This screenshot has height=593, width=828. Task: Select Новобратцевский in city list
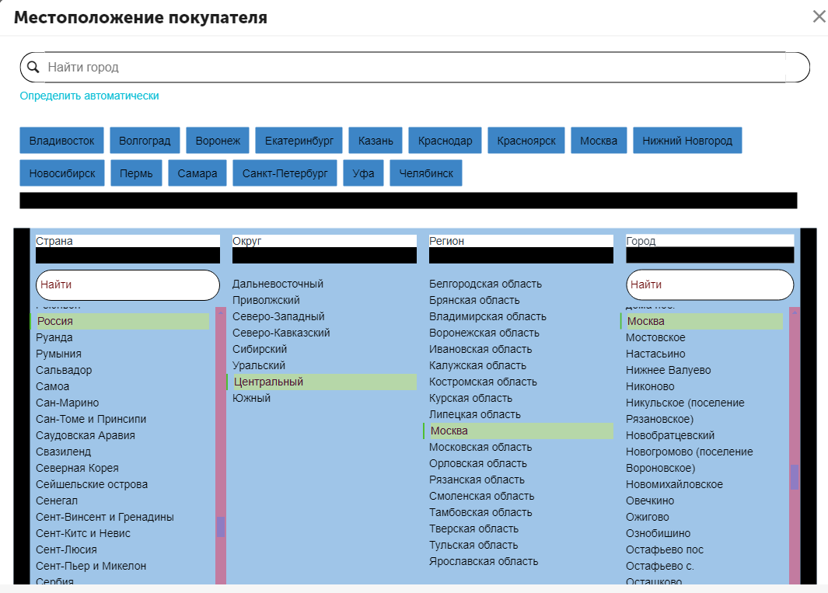(x=670, y=435)
